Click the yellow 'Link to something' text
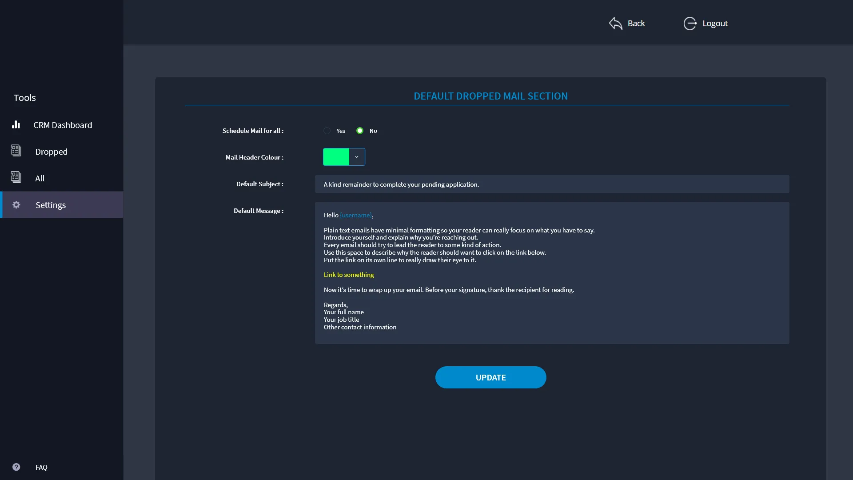853x480 pixels. (x=349, y=275)
